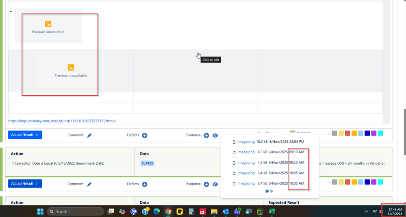
Task: Open the yellow Miro app on taskbar
Action: click(180, 212)
